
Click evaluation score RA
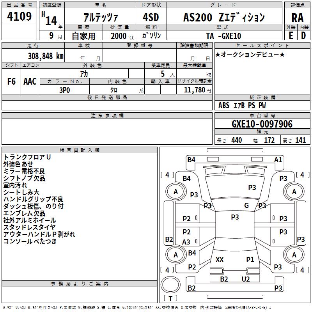point(298,18)
